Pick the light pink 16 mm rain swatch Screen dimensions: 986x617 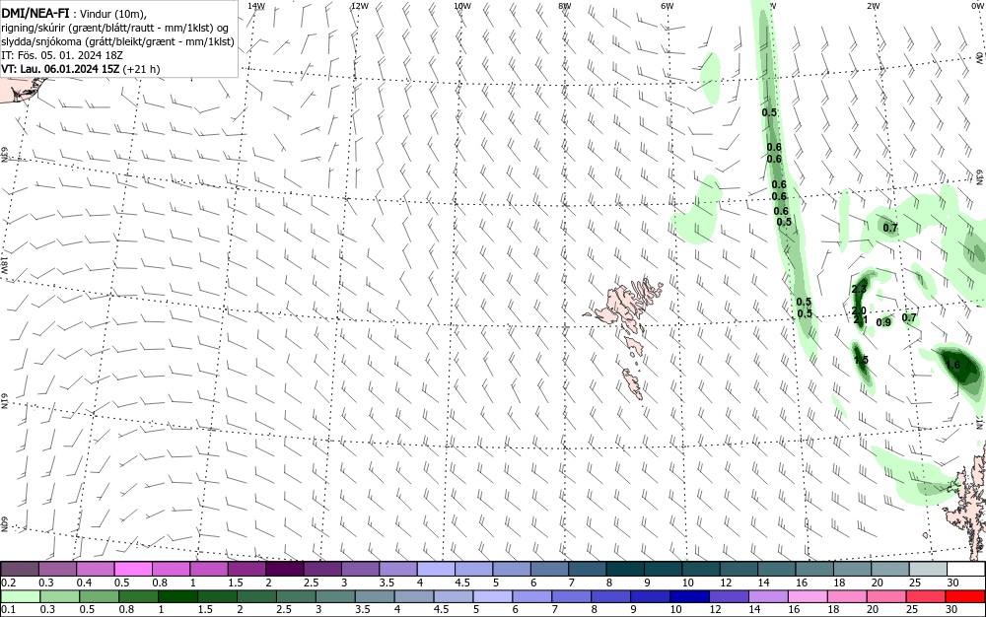pos(809,596)
